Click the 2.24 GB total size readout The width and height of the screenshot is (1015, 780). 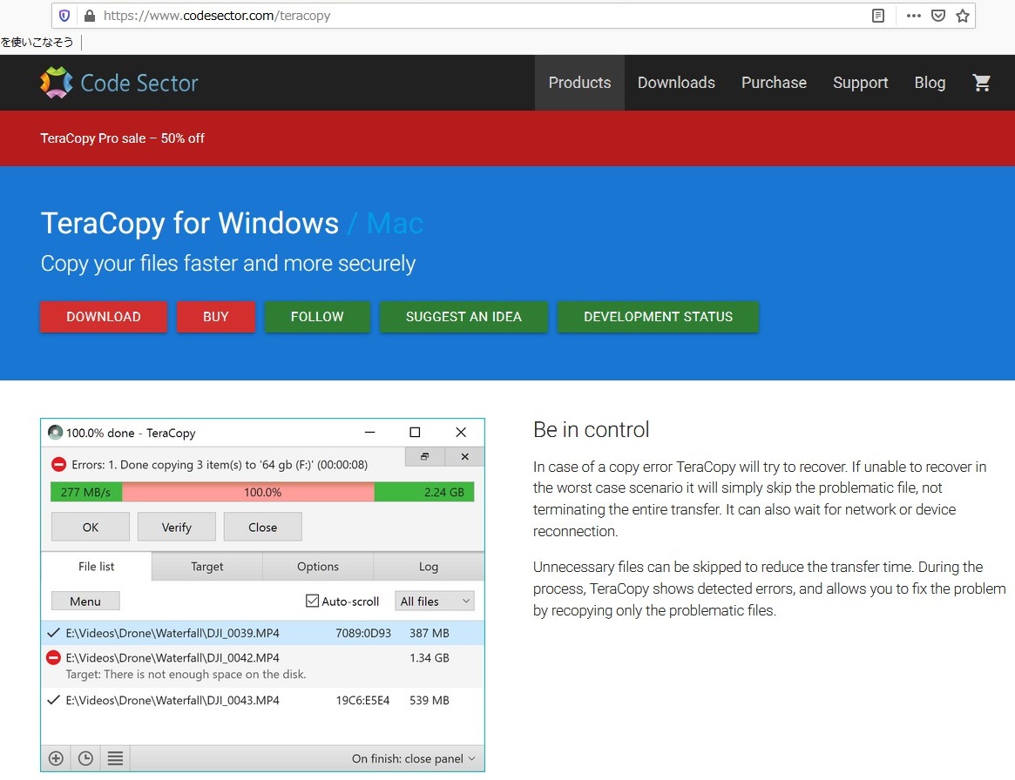coord(444,492)
